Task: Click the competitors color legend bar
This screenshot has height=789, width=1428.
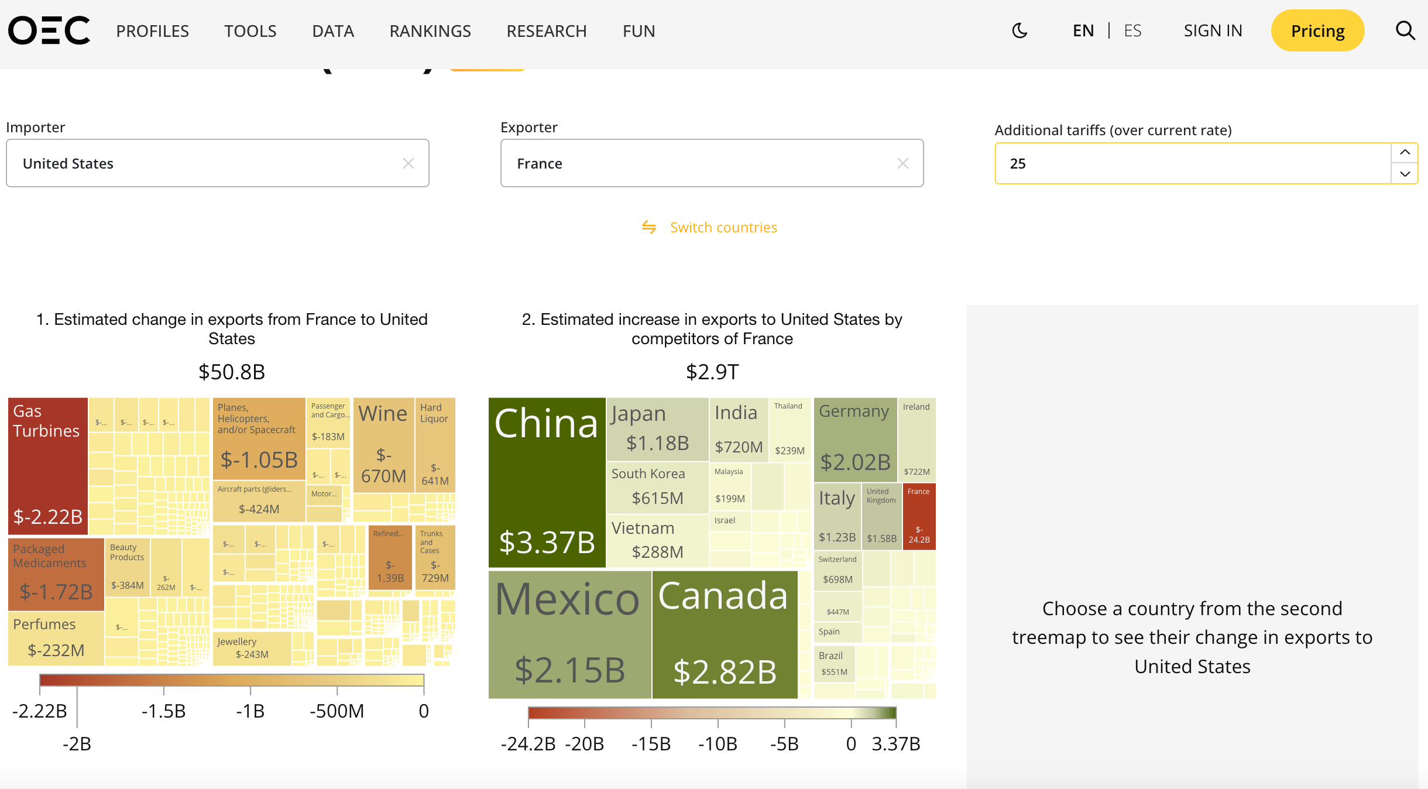Action: (x=712, y=713)
